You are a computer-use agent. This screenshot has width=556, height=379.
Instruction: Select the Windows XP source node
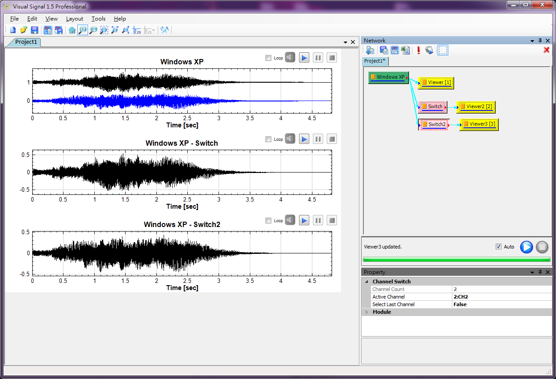(388, 77)
